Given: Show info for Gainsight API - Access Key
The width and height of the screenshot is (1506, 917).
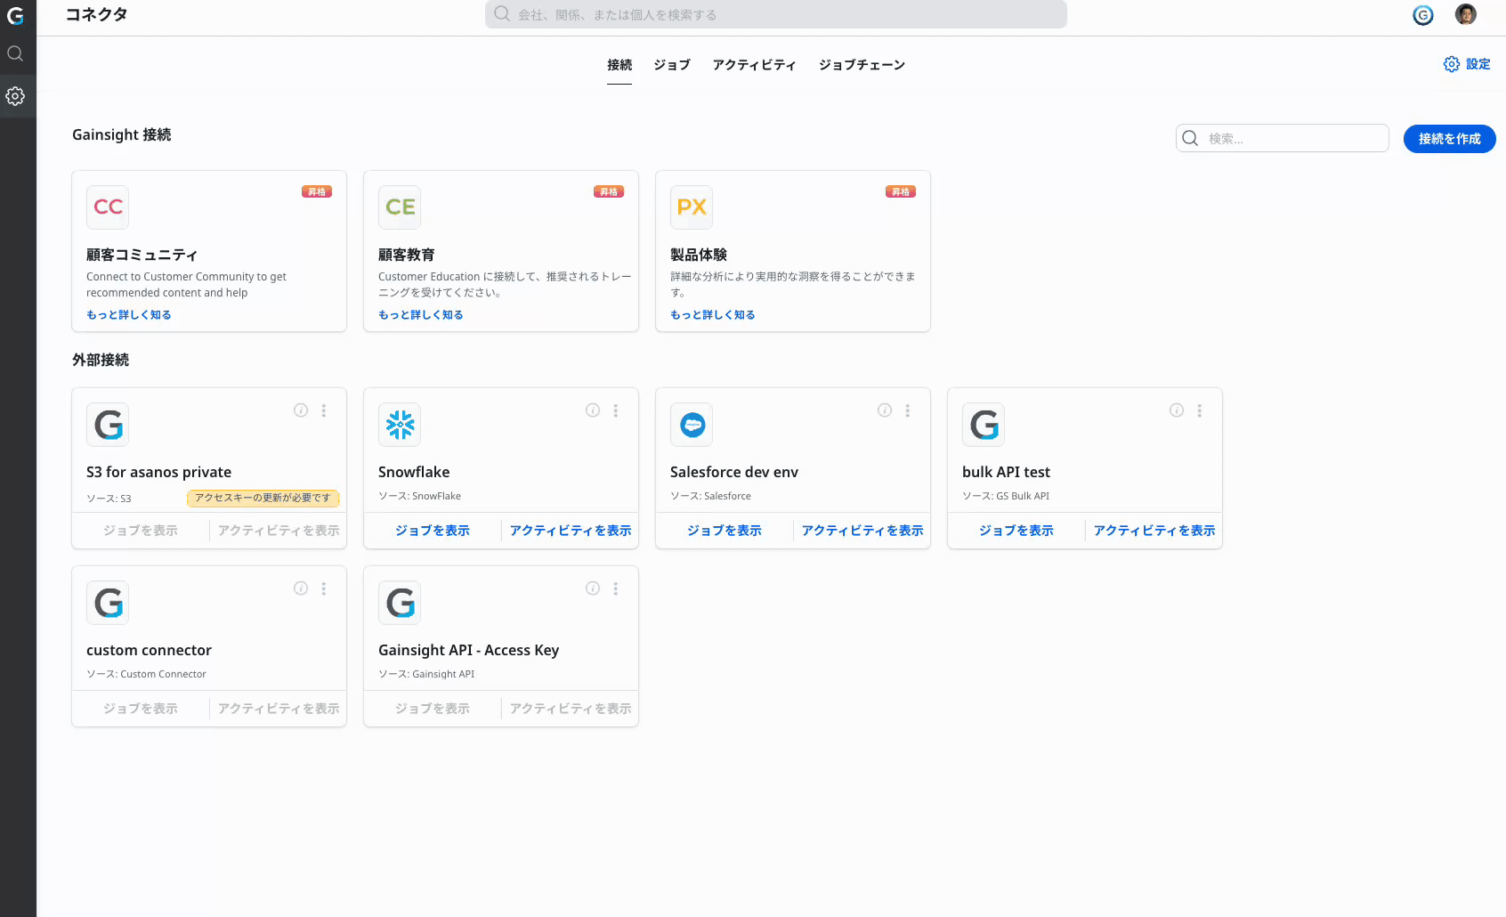Looking at the screenshot, I should (593, 588).
